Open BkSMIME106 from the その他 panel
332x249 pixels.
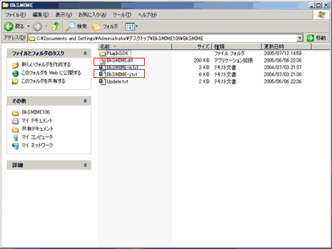coord(36,112)
